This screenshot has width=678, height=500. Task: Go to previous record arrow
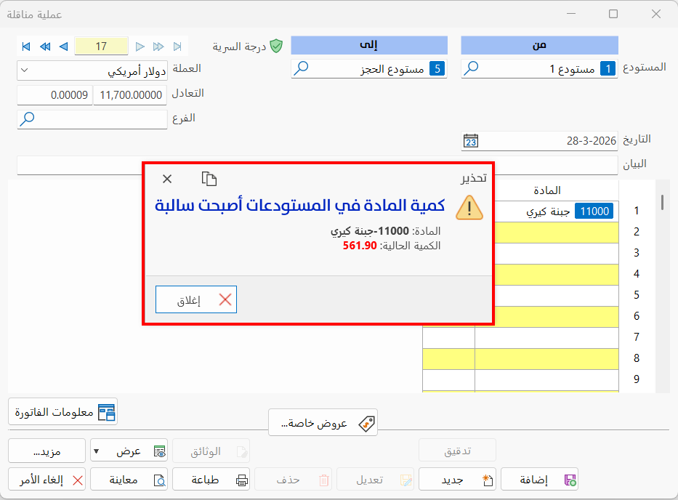point(63,47)
